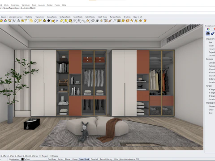Image resolution: width=215 pixels, height=161 pixels.
Task: Open the Tools menu
Action: click(34, 5)
